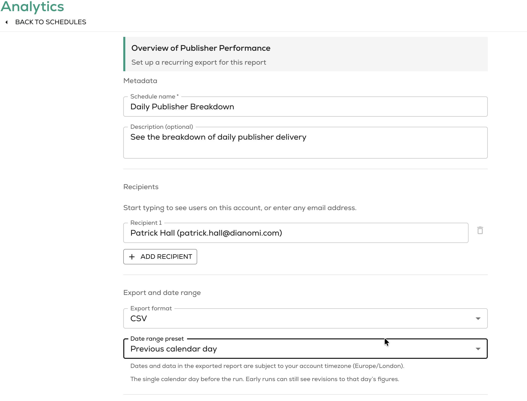
Task: Go back via BACK TO SCHEDULES link
Action: pyautogui.click(x=51, y=22)
